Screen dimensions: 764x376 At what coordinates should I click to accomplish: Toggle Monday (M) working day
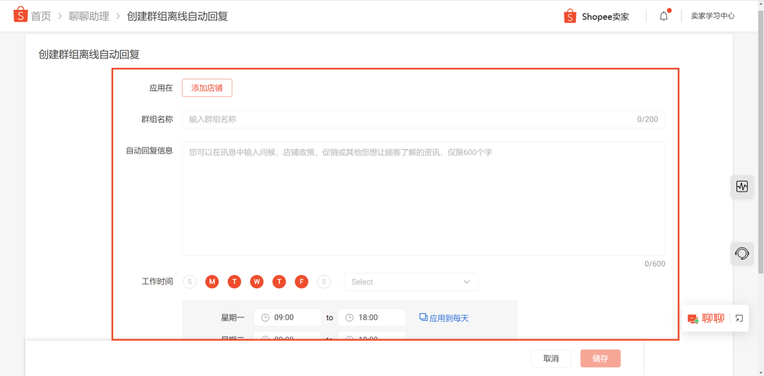coord(212,282)
